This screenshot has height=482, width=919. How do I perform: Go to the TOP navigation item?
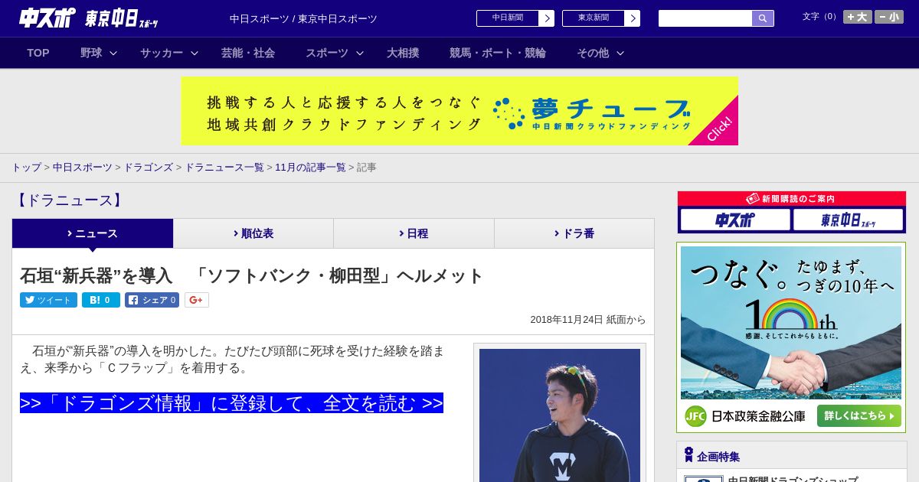click(x=38, y=53)
